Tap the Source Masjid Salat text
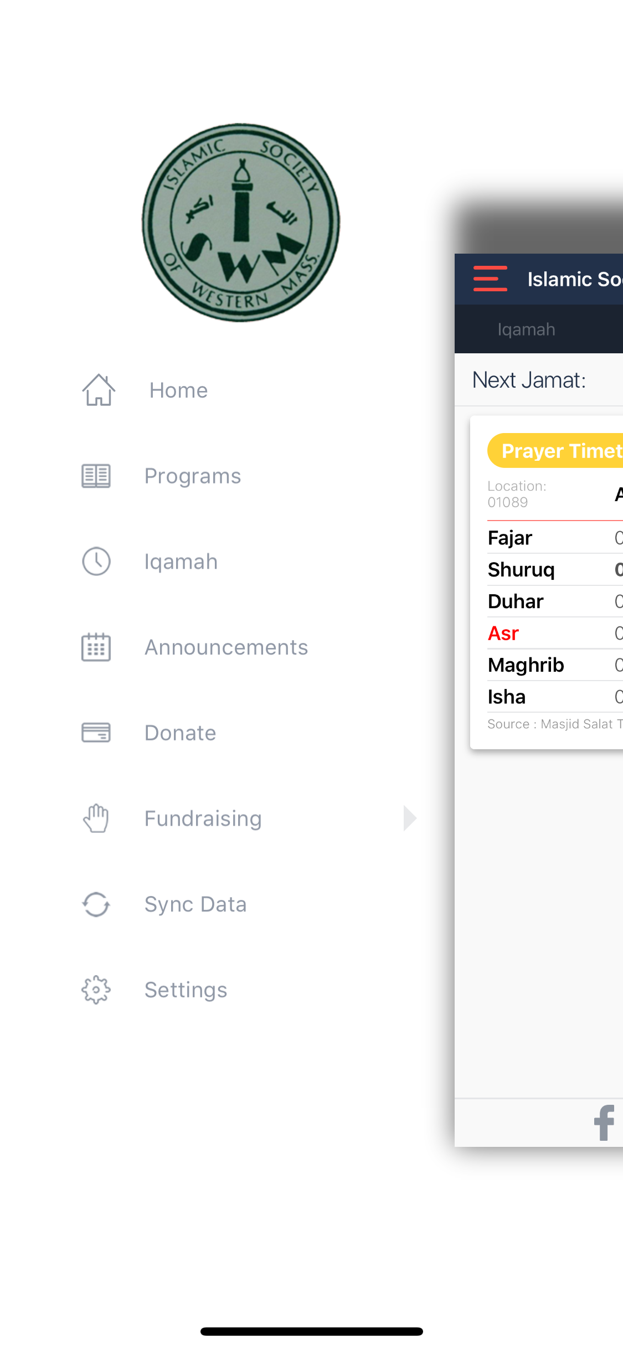This screenshot has height=1349, width=623. pyautogui.click(x=555, y=724)
